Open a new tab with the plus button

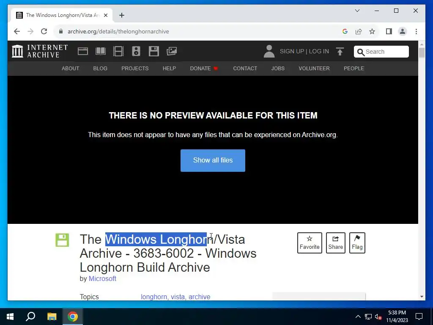pos(122,15)
